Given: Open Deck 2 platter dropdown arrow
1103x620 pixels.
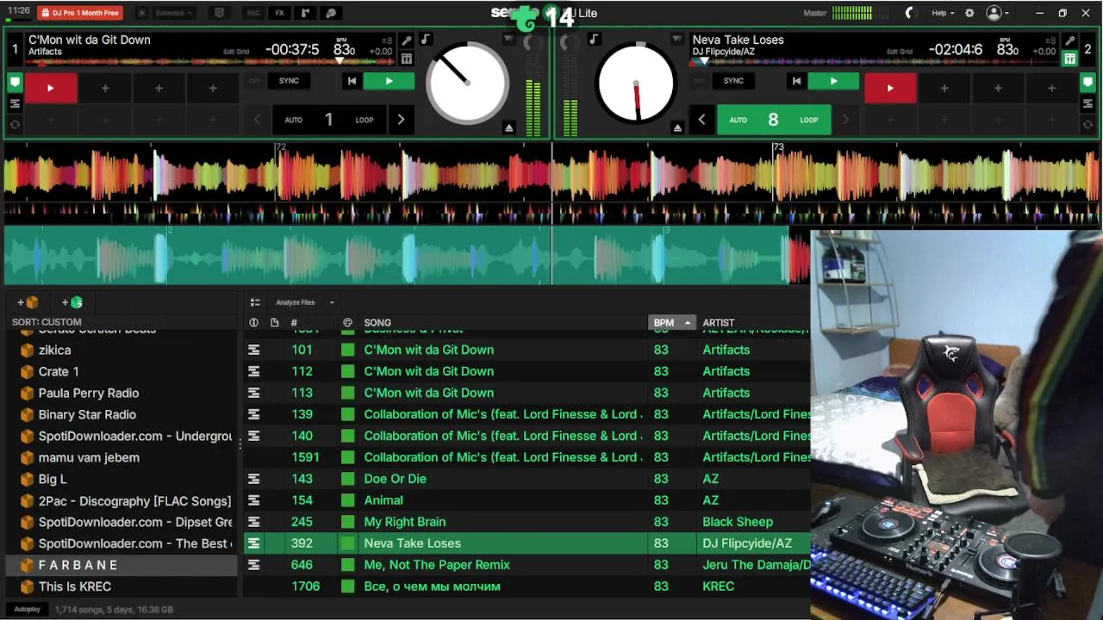Looking at the screenshot, I should click(677, 40).
